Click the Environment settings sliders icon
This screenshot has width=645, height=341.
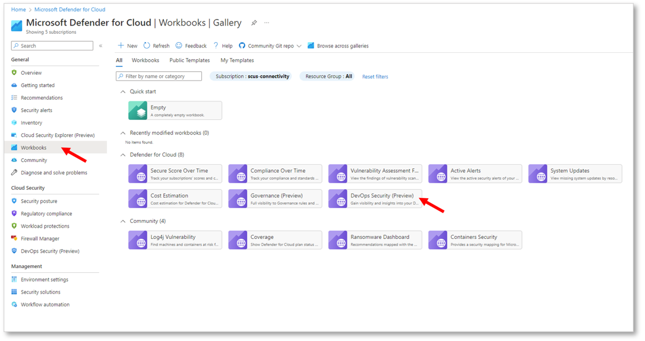14,279
